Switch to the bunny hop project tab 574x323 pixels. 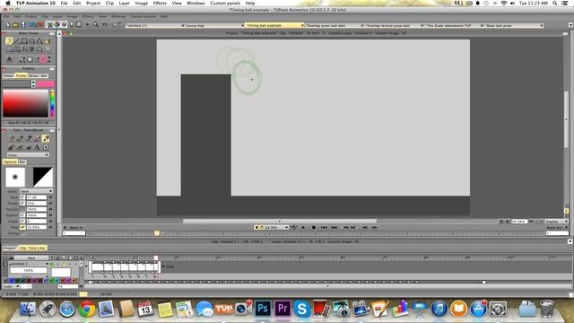pyautogui.click(x=213, y=26)
